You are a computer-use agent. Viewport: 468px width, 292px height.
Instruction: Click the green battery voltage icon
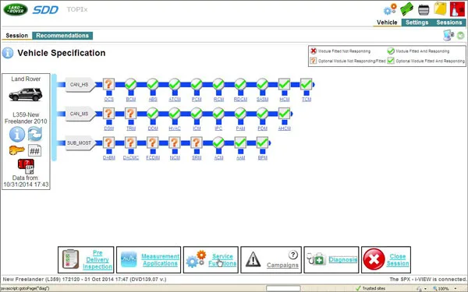tap(406, 9)
